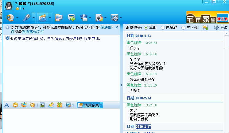Click the 黑色旋律 21:25:59 sender line

[142, 85]
